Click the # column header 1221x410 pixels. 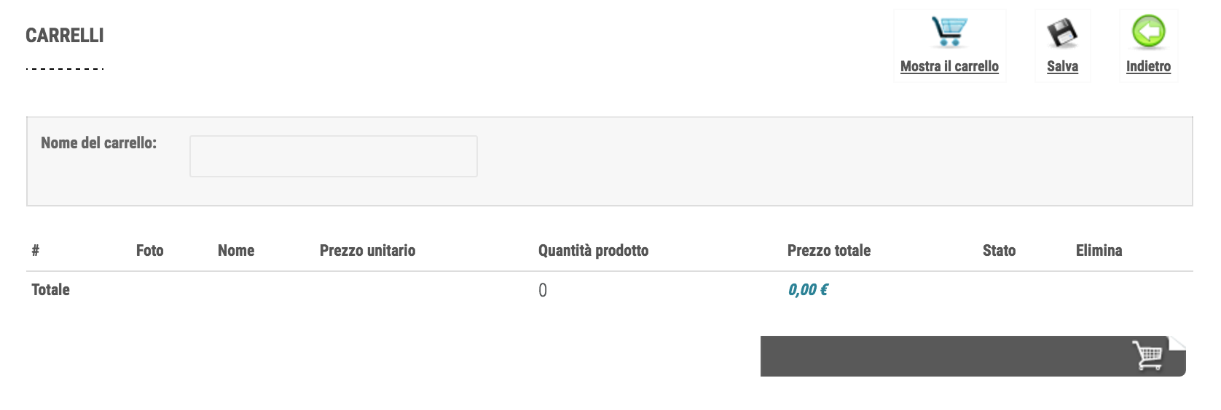tap(35, 251)
